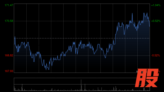The image size is (164, 92).
Task: Select the 167.93 price label
Action: 9,71
